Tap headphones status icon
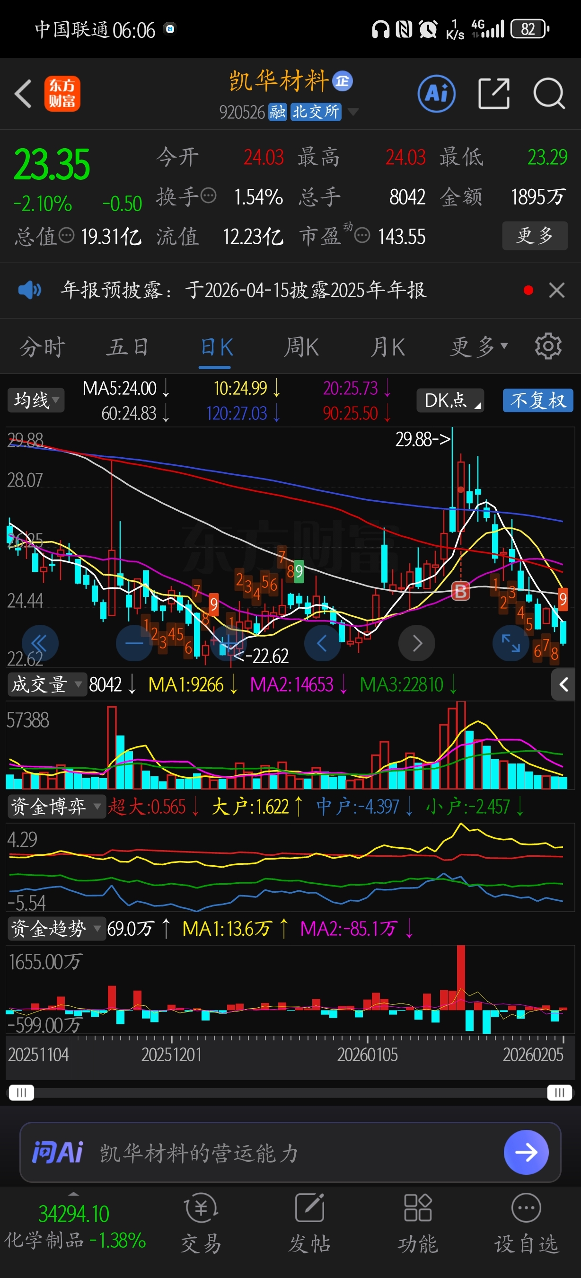The image size is (581, 1278). pos(381,29)
